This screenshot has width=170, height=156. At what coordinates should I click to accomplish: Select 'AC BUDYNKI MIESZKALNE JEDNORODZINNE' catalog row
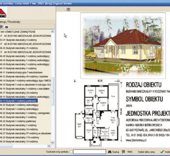(26, 36)
